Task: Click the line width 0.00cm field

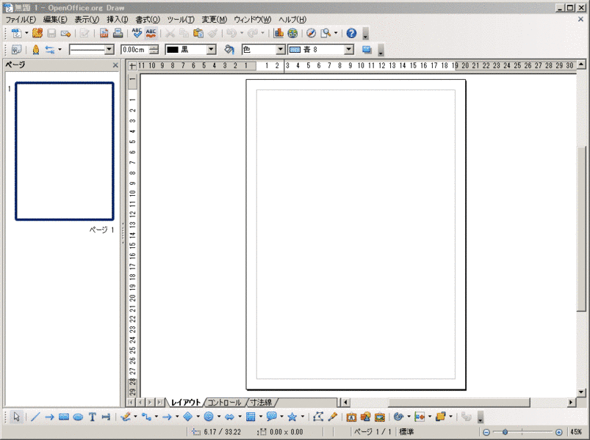Action: tap(135, 50)
